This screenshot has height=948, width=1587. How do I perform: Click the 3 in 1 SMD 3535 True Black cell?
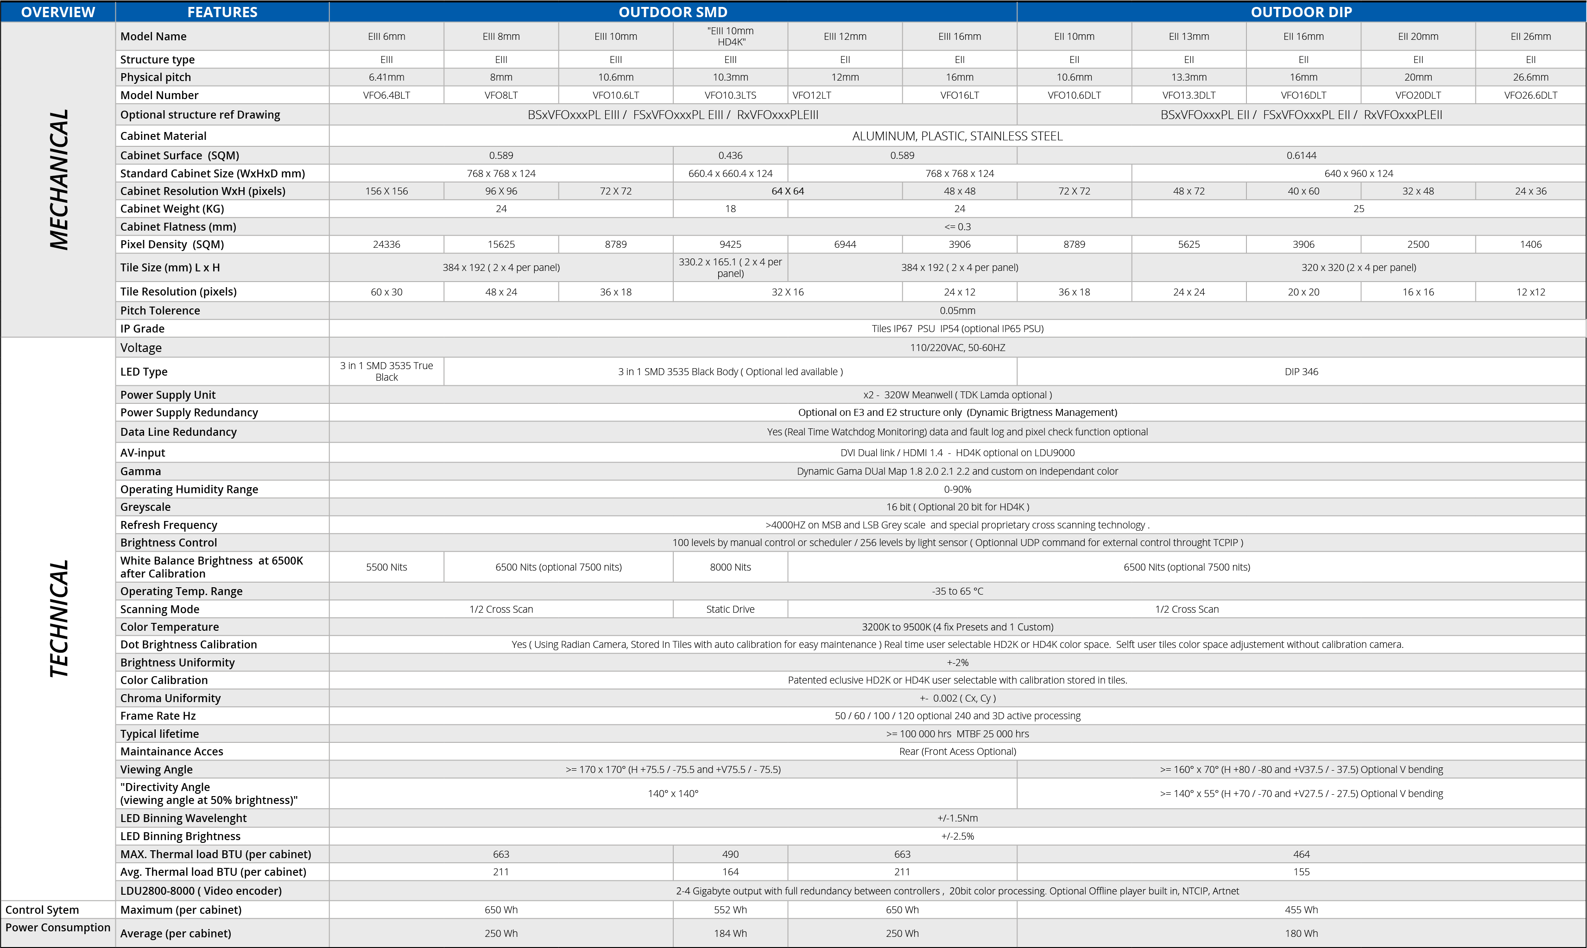[x=387, y=371]
